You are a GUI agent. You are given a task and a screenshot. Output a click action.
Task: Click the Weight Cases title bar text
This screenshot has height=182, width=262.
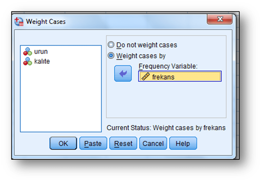[x=46, y=22]
